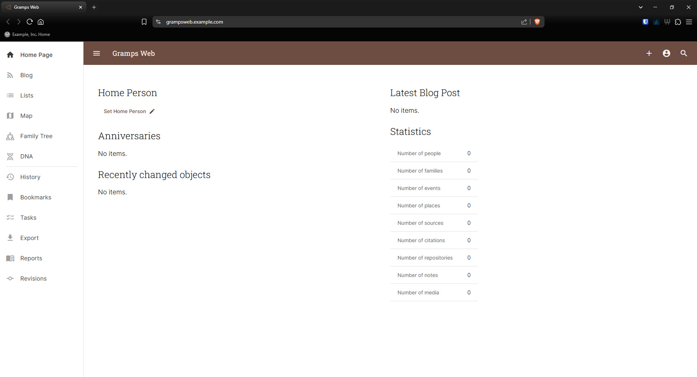Open the user account icon
The height and width of the screenshot is (377, 697).
[x=667, y=53]
